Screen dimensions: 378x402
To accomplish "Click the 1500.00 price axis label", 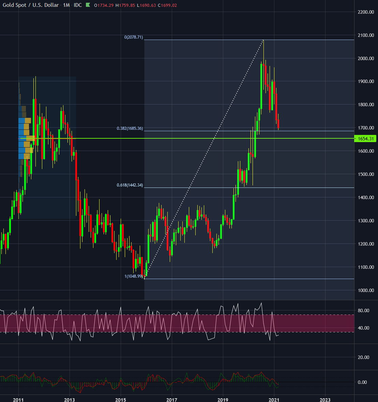I will [x=366, y=174].
